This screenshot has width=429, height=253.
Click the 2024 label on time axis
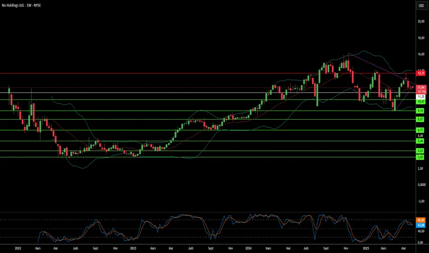[249, 248]
